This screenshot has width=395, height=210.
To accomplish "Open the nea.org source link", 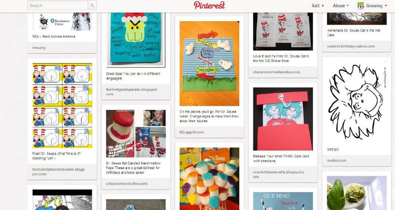I will 39,47.
